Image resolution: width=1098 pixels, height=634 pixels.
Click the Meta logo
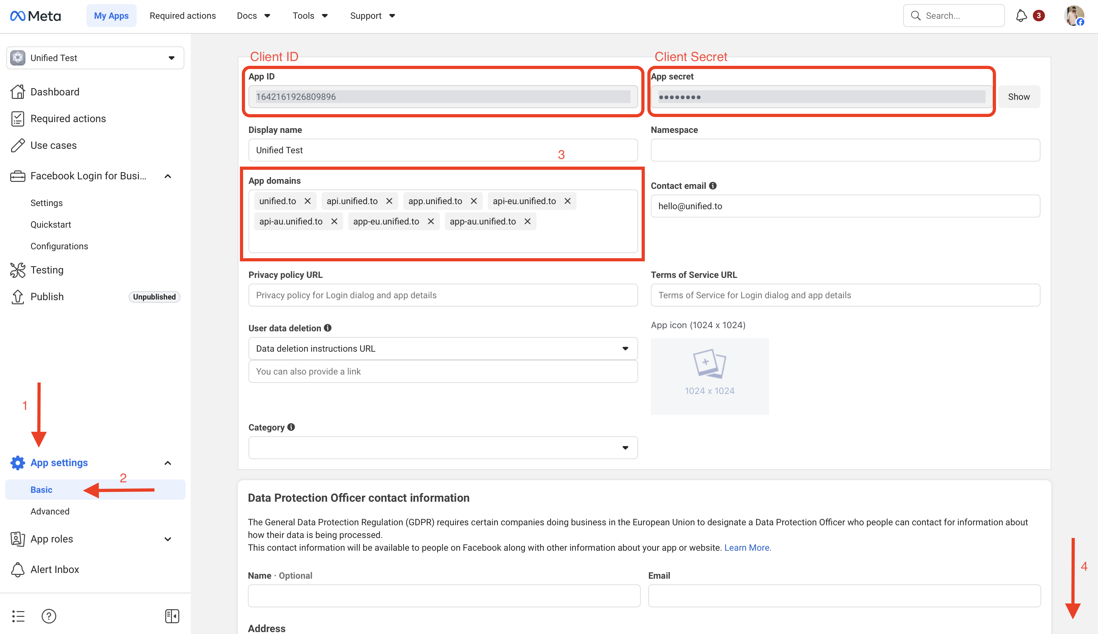coord(36,16)
